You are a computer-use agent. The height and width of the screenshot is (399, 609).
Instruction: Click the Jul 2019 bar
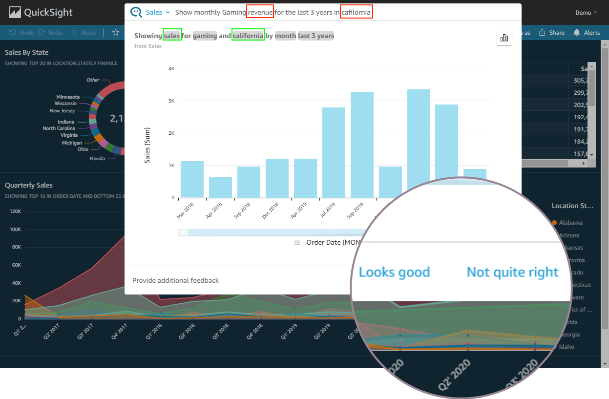click(334, 152)
